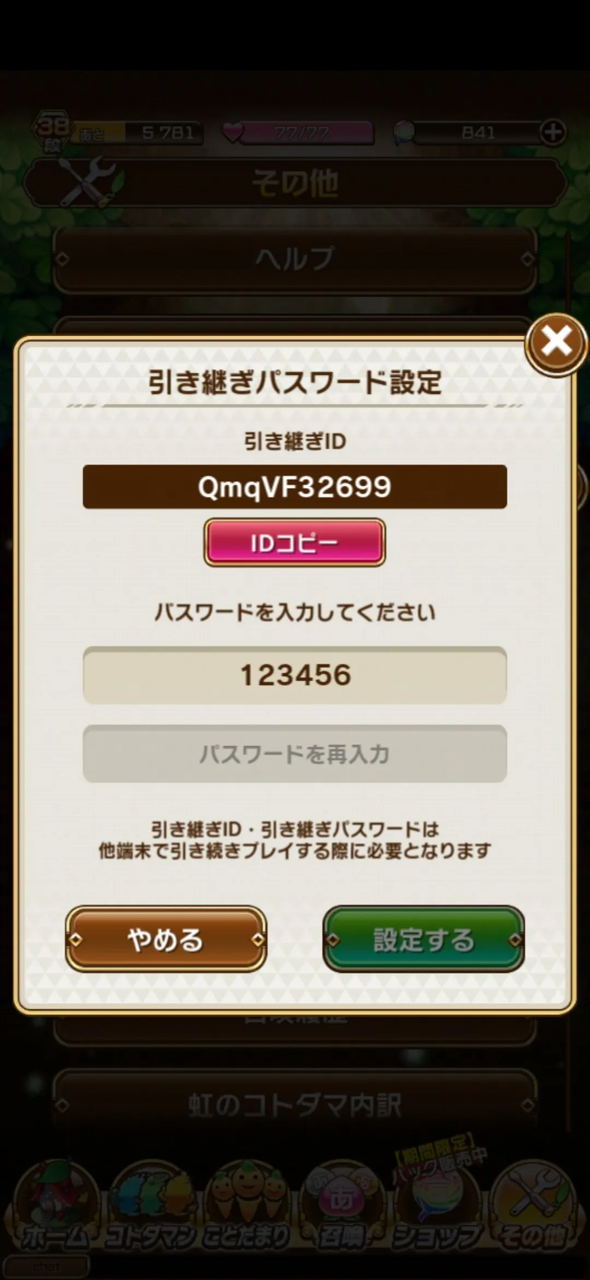This screenshot has height=1280, width=590.
Task: Tap the rainbow kotodama currency icon
Action: 404,132
